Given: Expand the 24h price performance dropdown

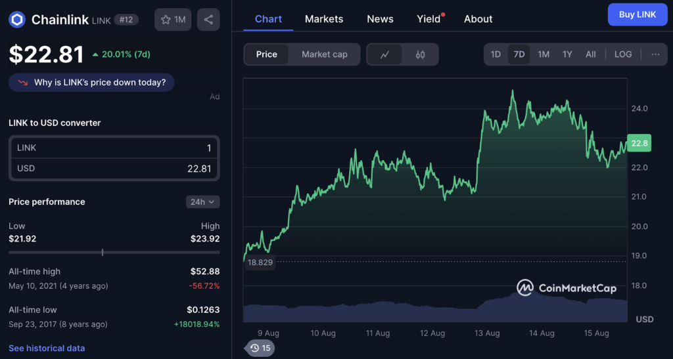Looking at the screenshot, I should (202, 202).
